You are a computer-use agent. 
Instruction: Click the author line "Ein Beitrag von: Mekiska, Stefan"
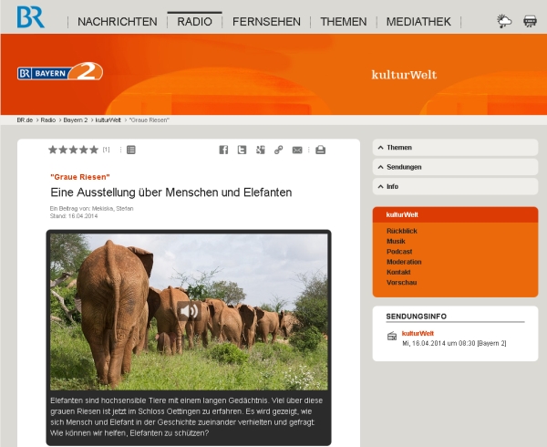91,208
